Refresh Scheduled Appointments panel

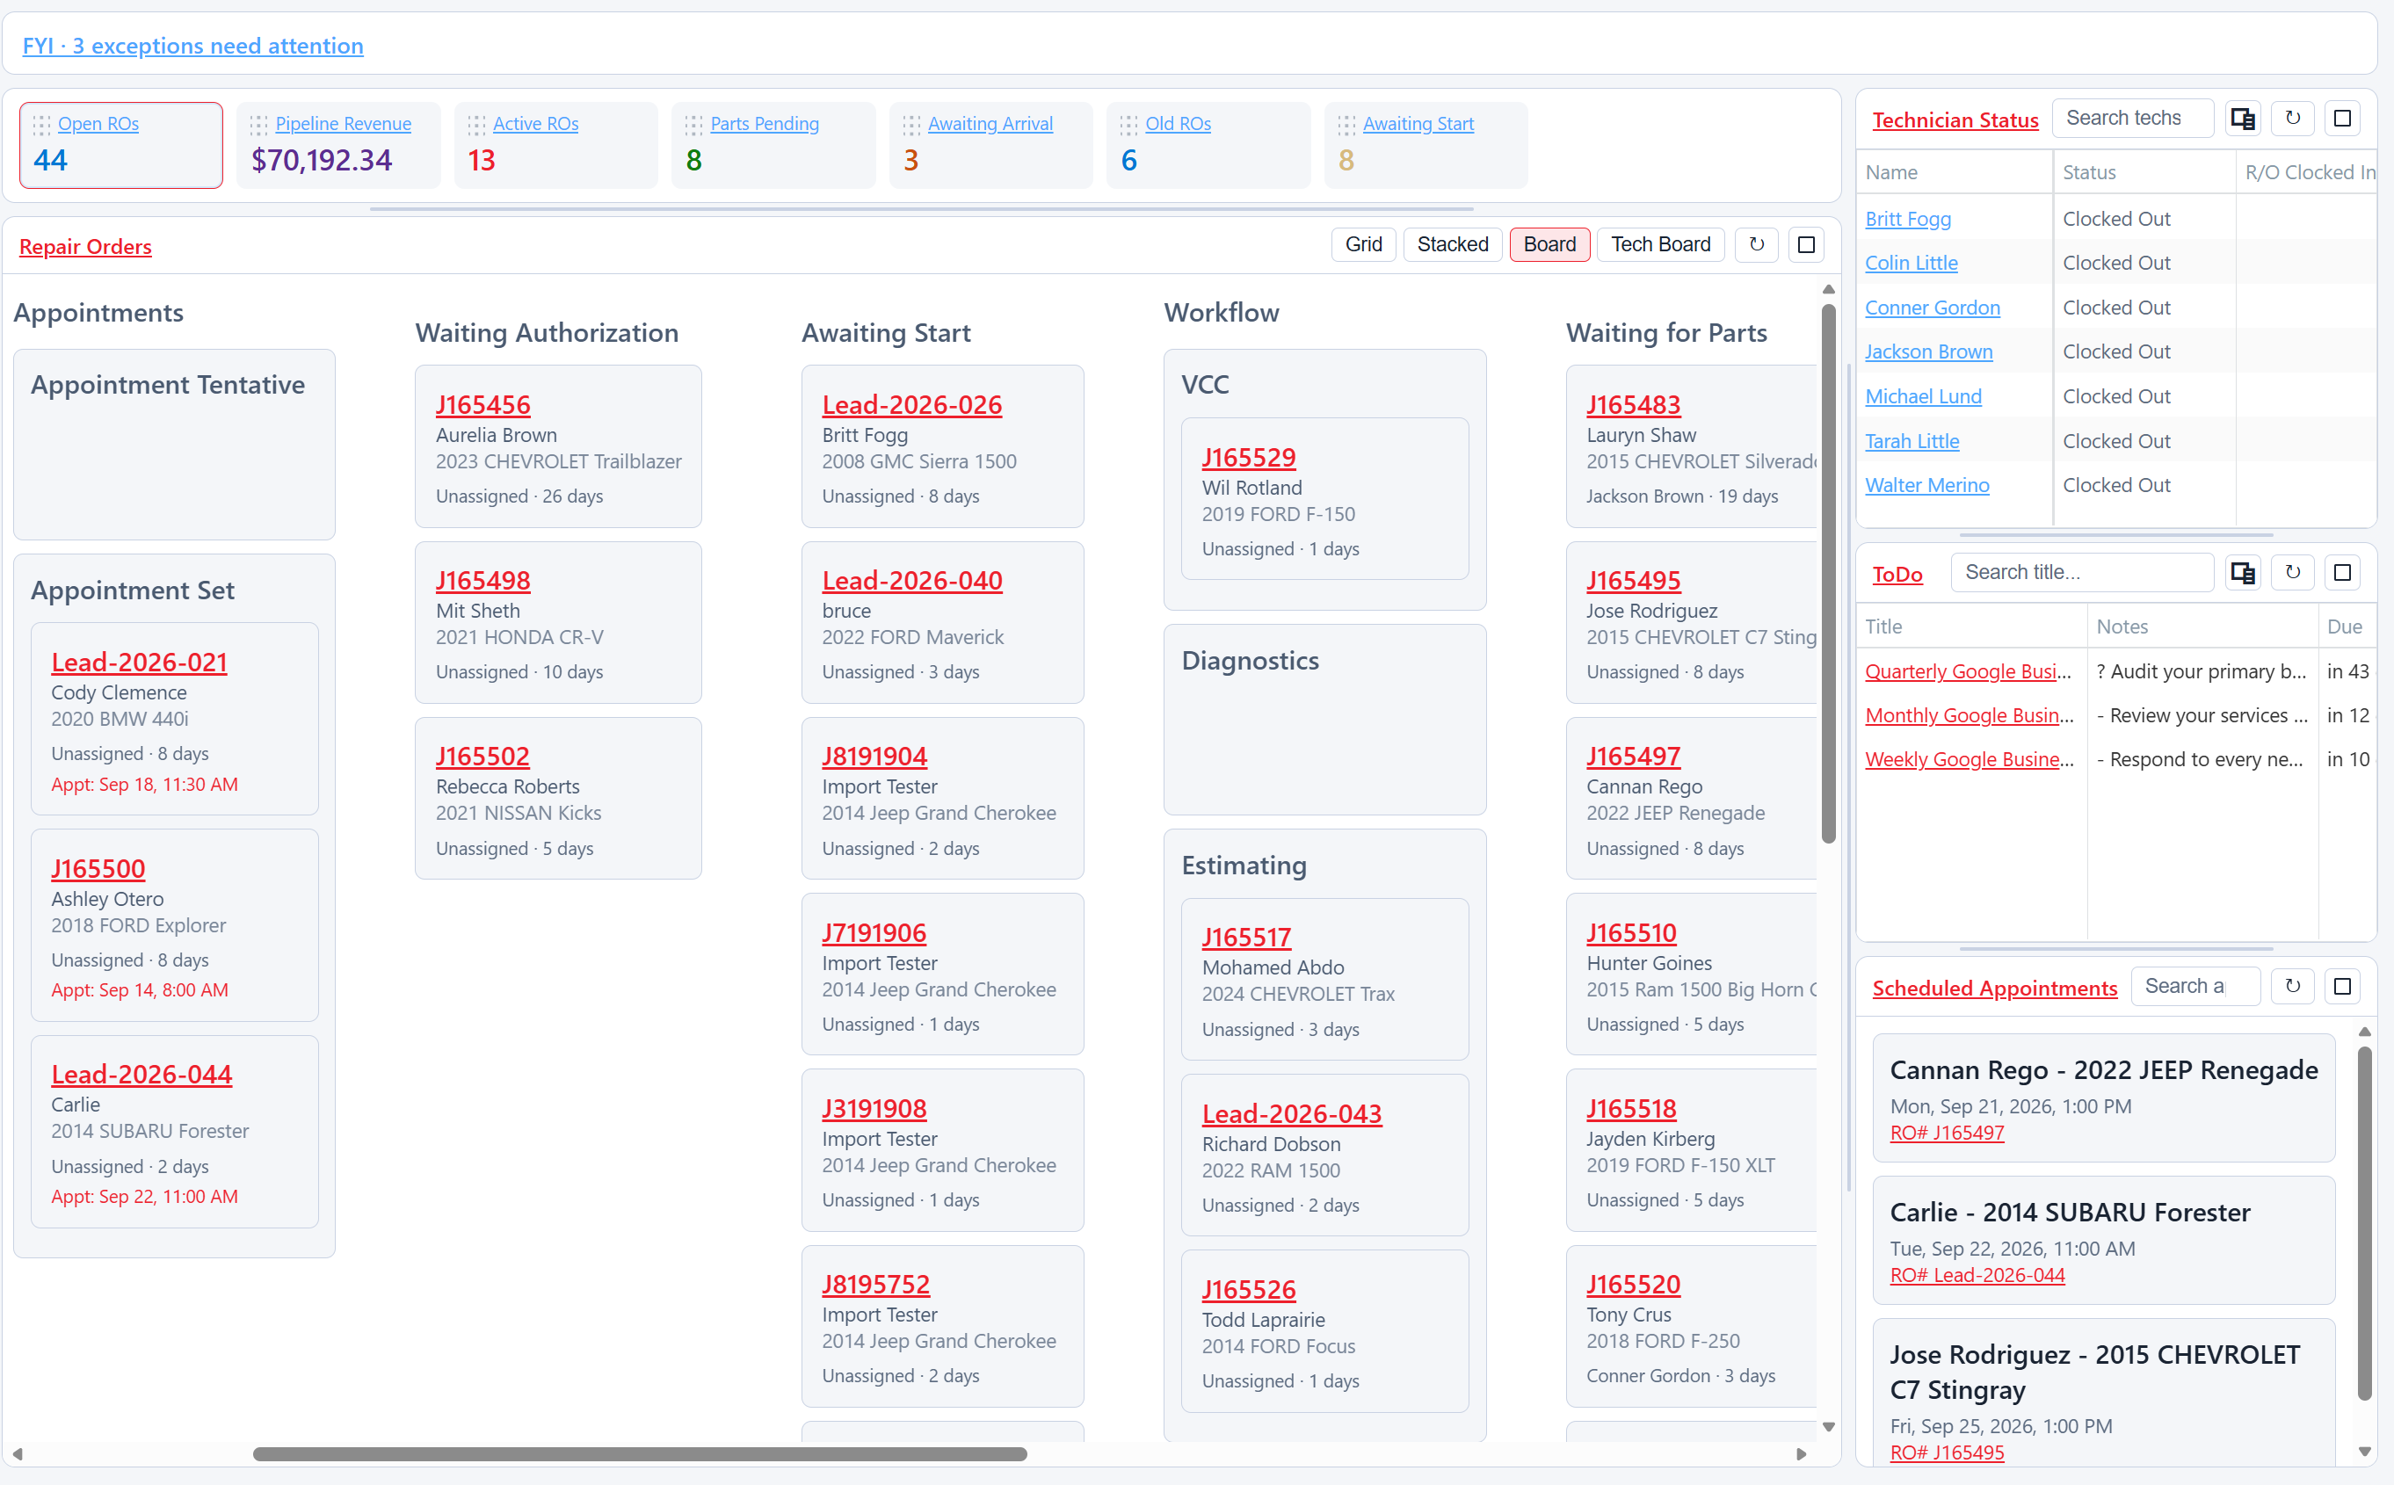(x=2293, y=986)
